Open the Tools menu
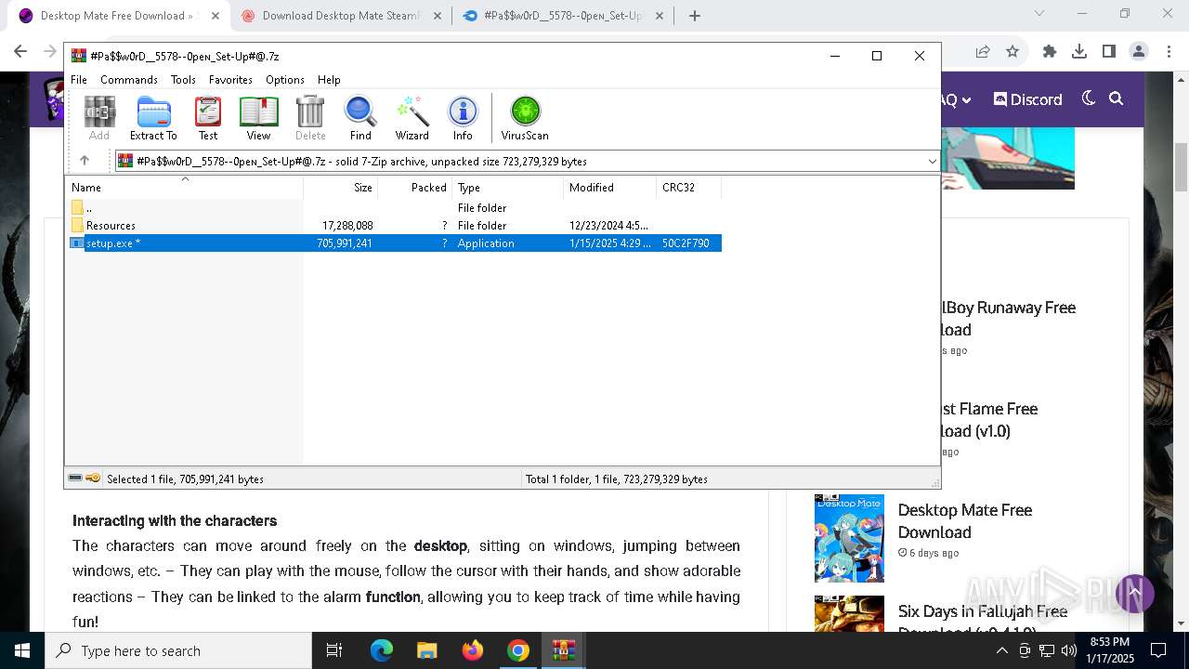 pyautogui.click(x=183, y=80)
